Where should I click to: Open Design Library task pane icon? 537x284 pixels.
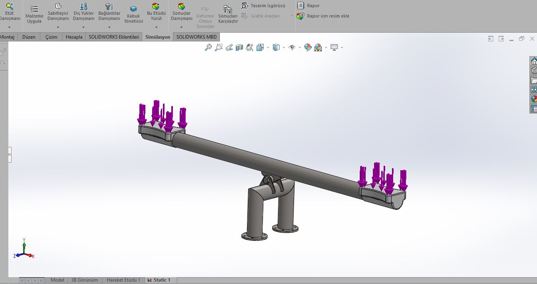pos(533,71)
